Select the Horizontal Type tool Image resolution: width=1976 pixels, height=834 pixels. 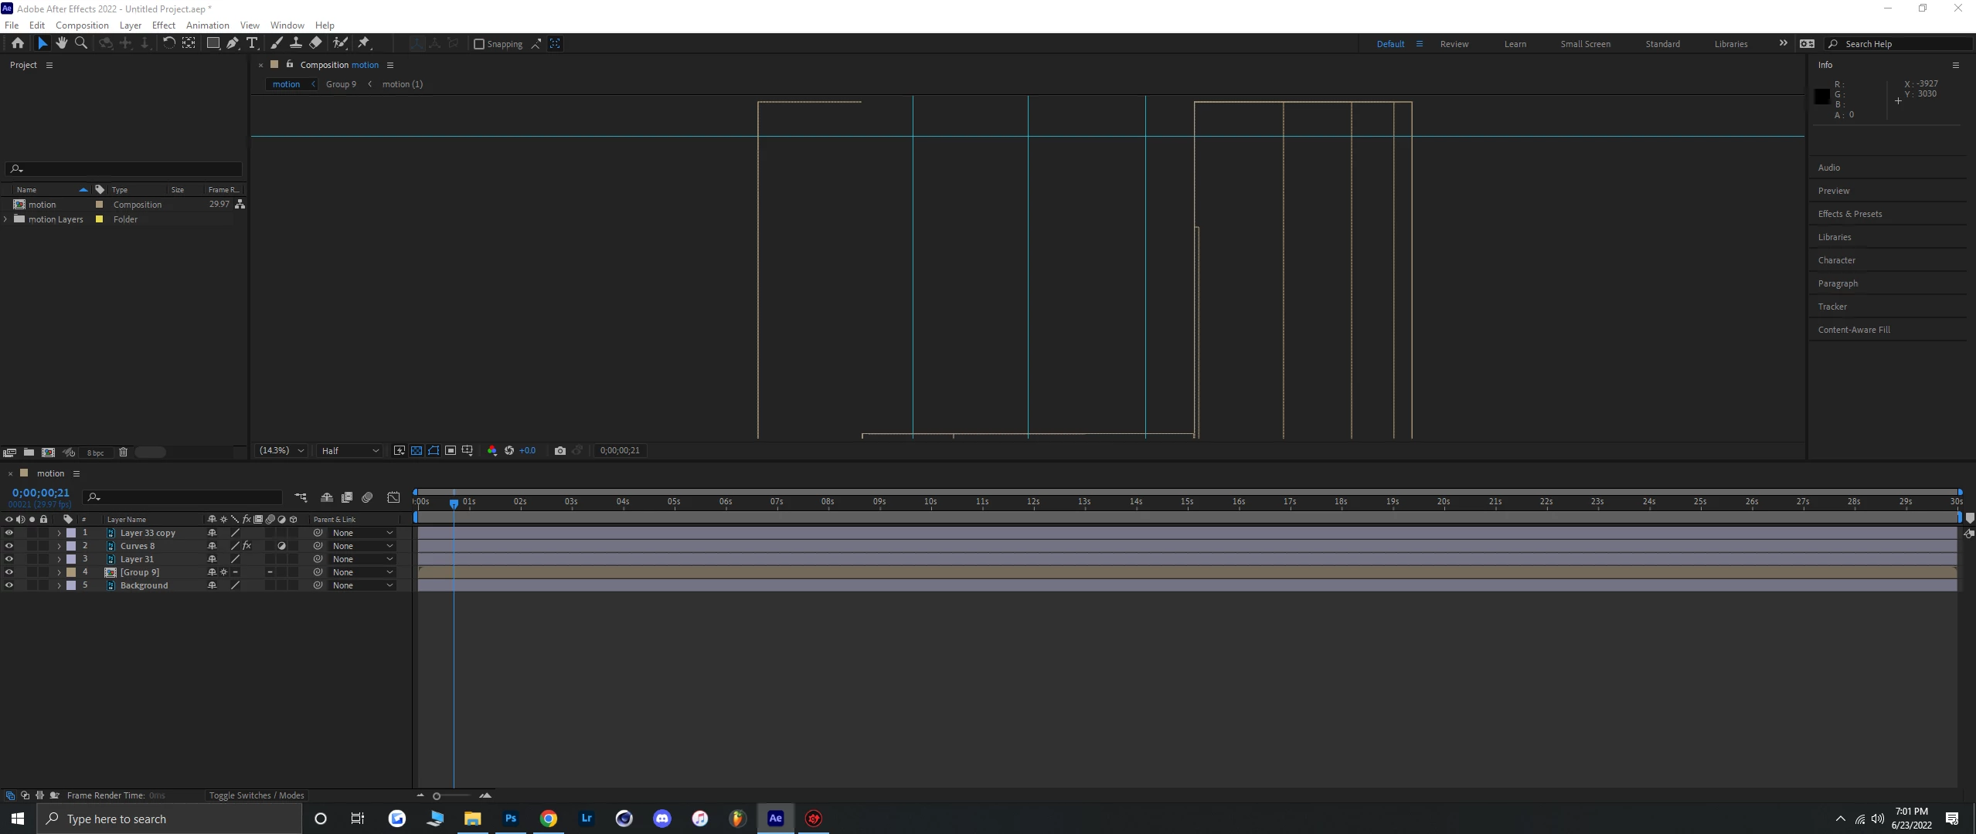(252, 43)
